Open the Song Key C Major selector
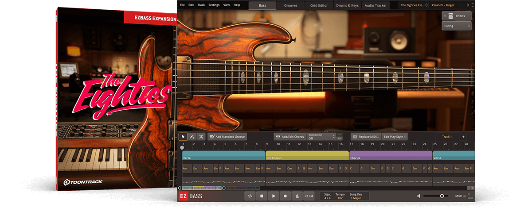532x216 pixels. pyautogui.click(x=356, y=198)
